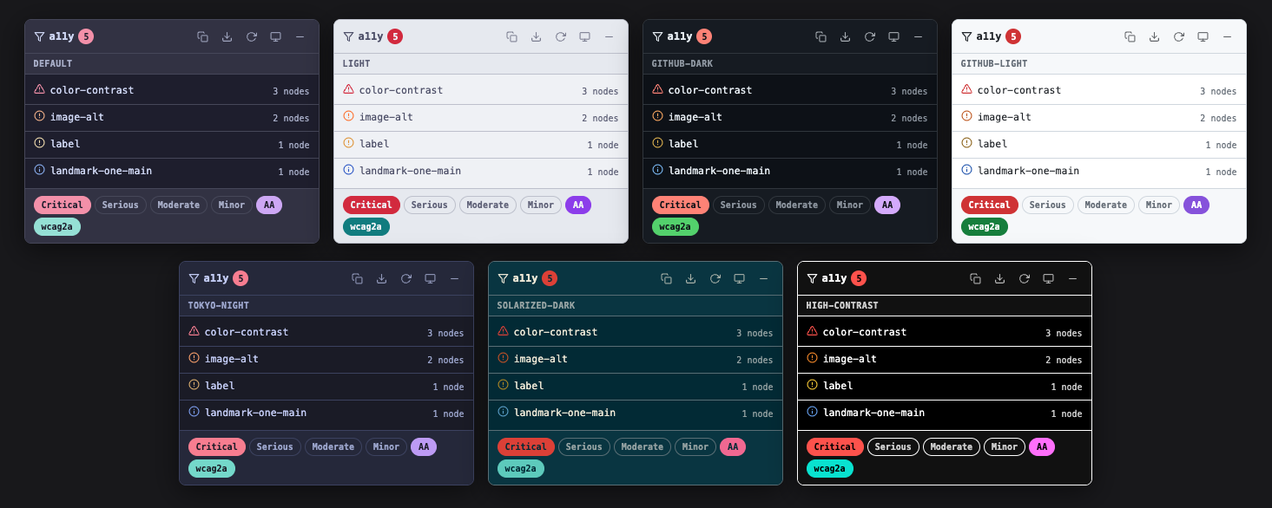Toggle the Moderate filter in the LIGHT panel

point(488,205)
